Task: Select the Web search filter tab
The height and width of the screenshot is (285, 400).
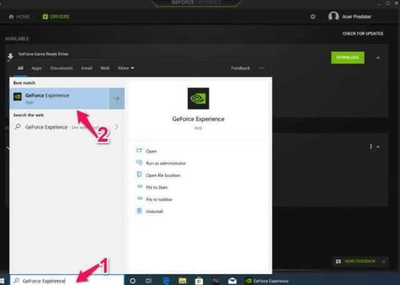Action: 105,68
